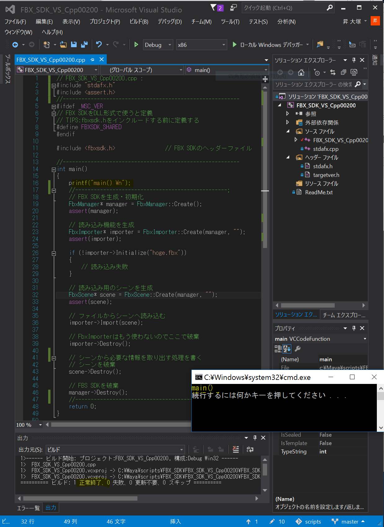Click the Home icon in Solution Explorer
The width and height of the screenshot is (384, 527).
tap(301, 73)
